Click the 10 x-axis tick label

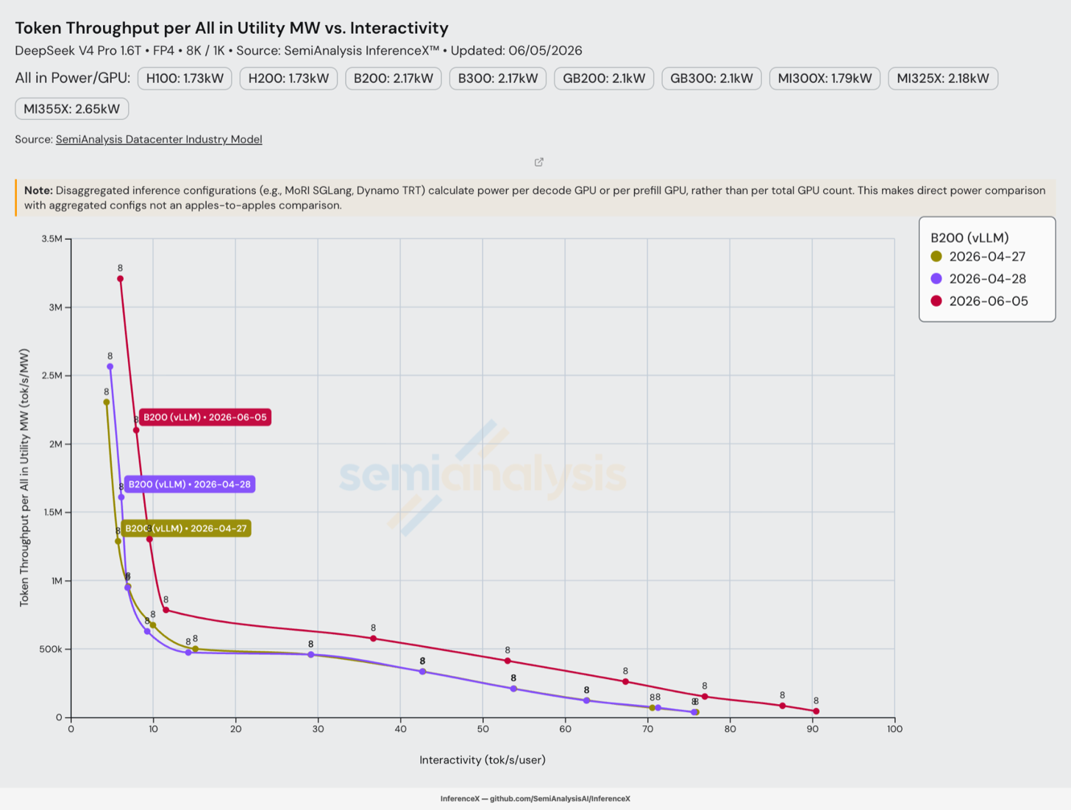(153, 729)
